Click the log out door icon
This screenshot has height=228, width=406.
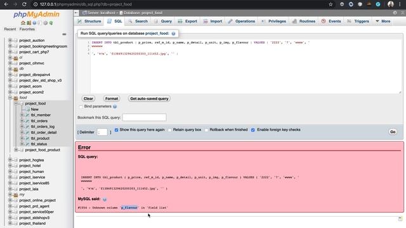tap(29, 23)
